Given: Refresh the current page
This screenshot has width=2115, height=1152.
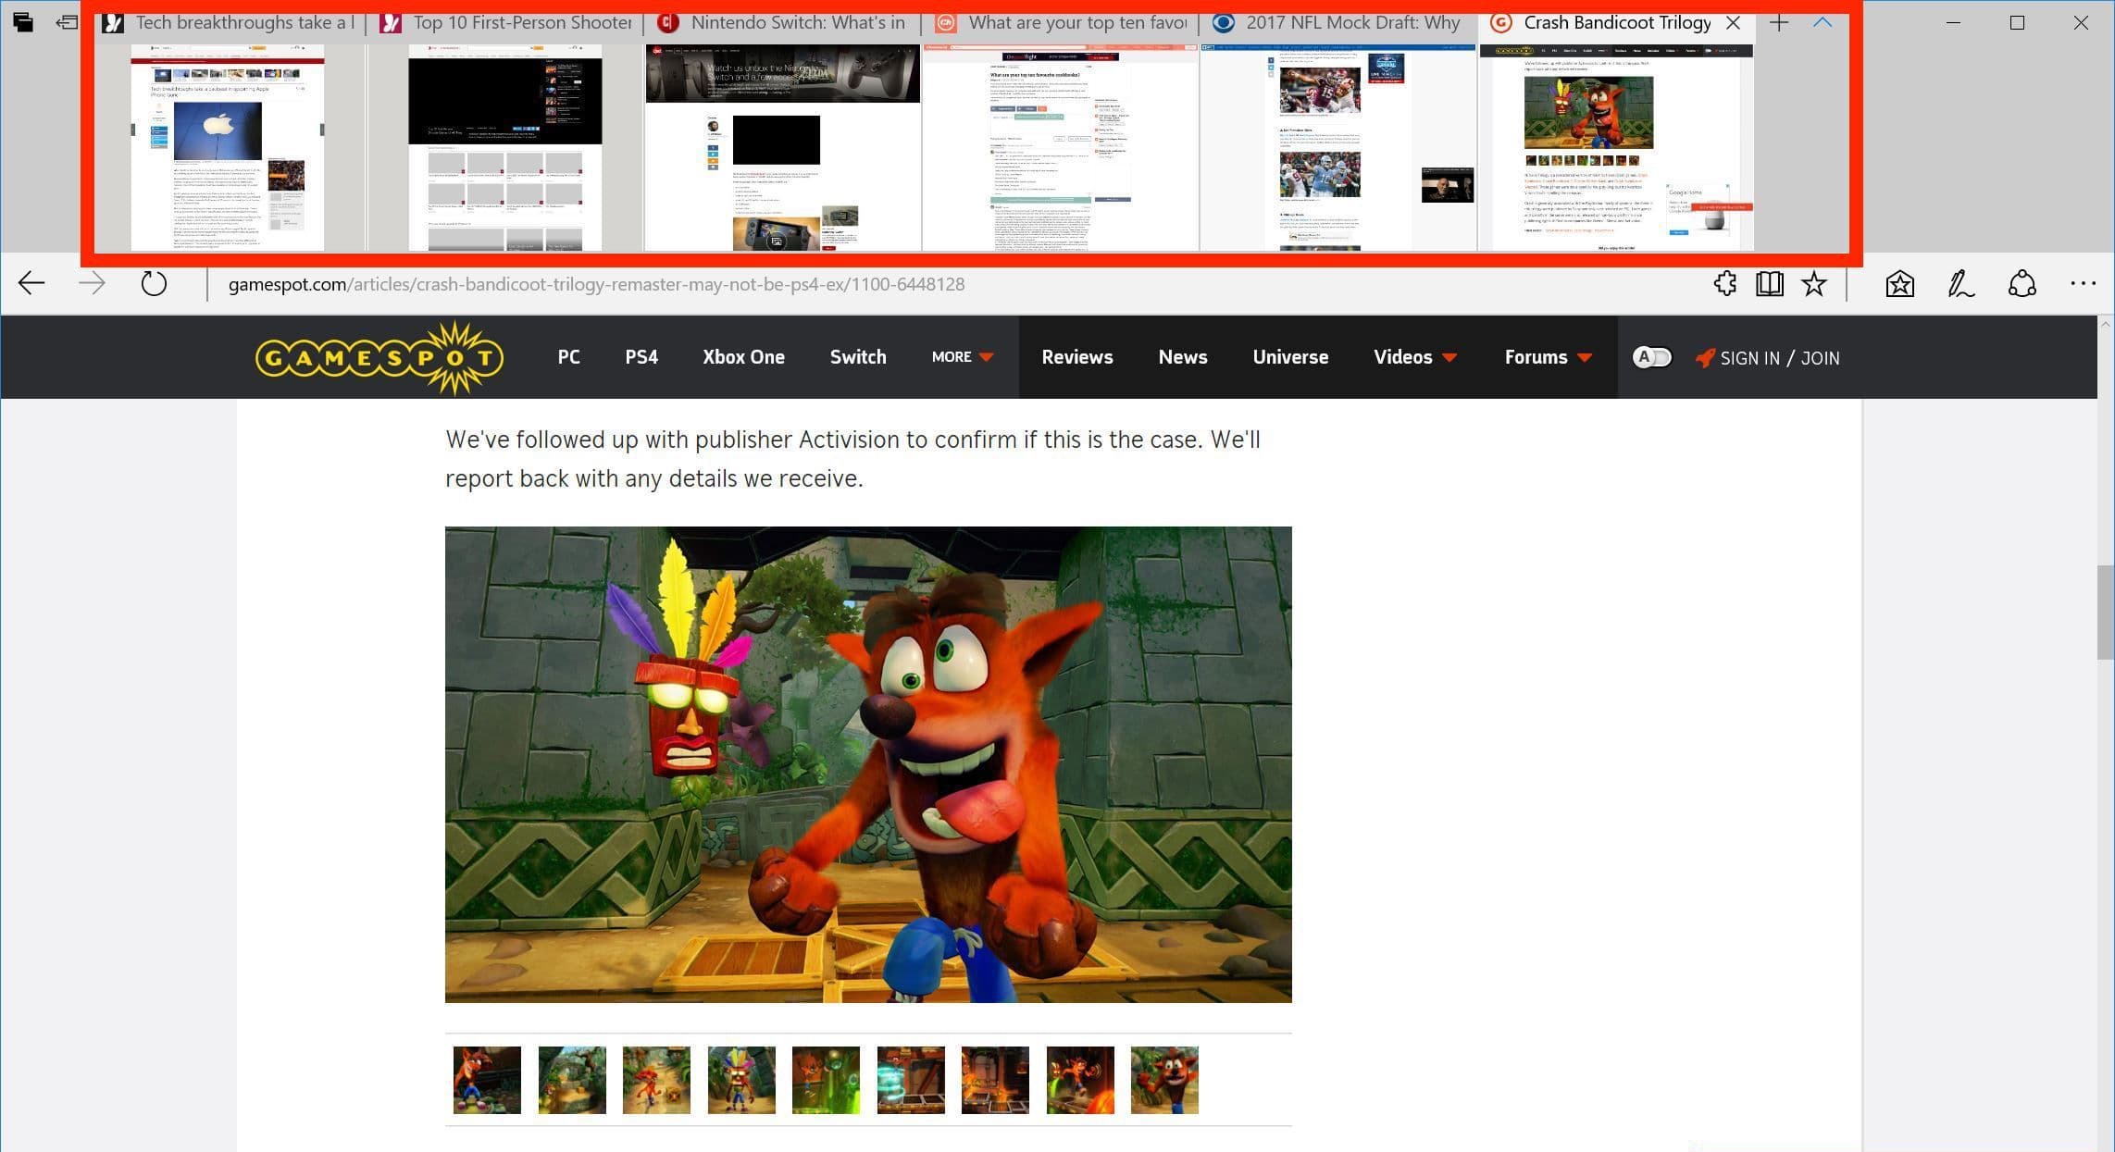Looking at the screenshot, I should point(154,284).
